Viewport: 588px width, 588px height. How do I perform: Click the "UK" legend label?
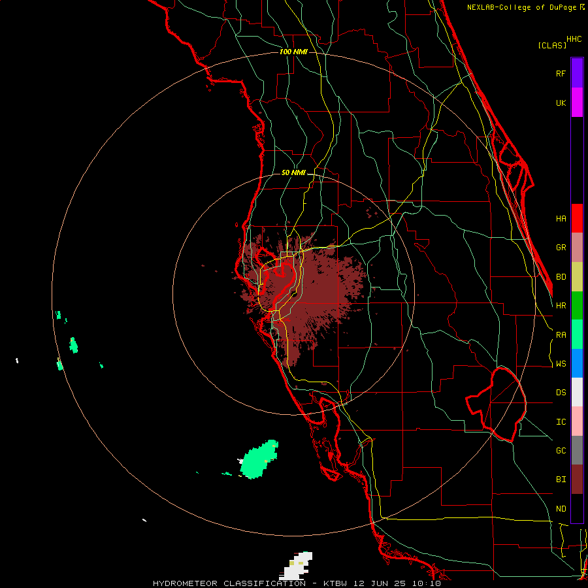[561, 103]
